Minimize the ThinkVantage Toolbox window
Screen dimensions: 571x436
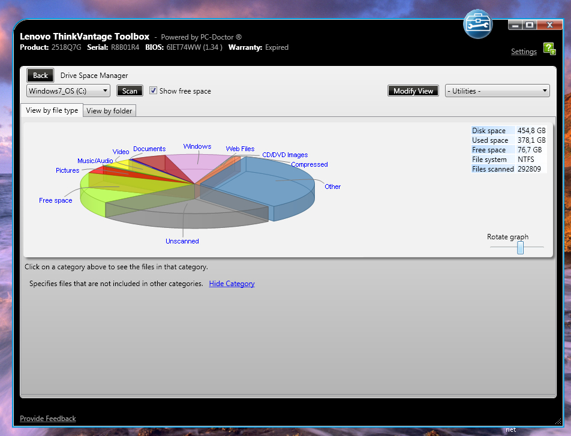coord(515,25)
